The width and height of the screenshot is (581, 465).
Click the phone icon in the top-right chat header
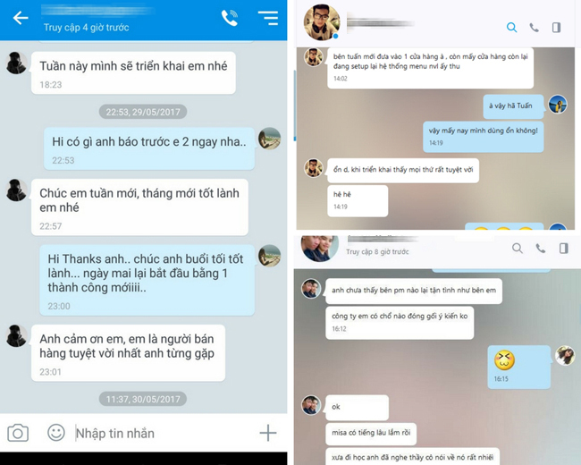pos(534,28)
